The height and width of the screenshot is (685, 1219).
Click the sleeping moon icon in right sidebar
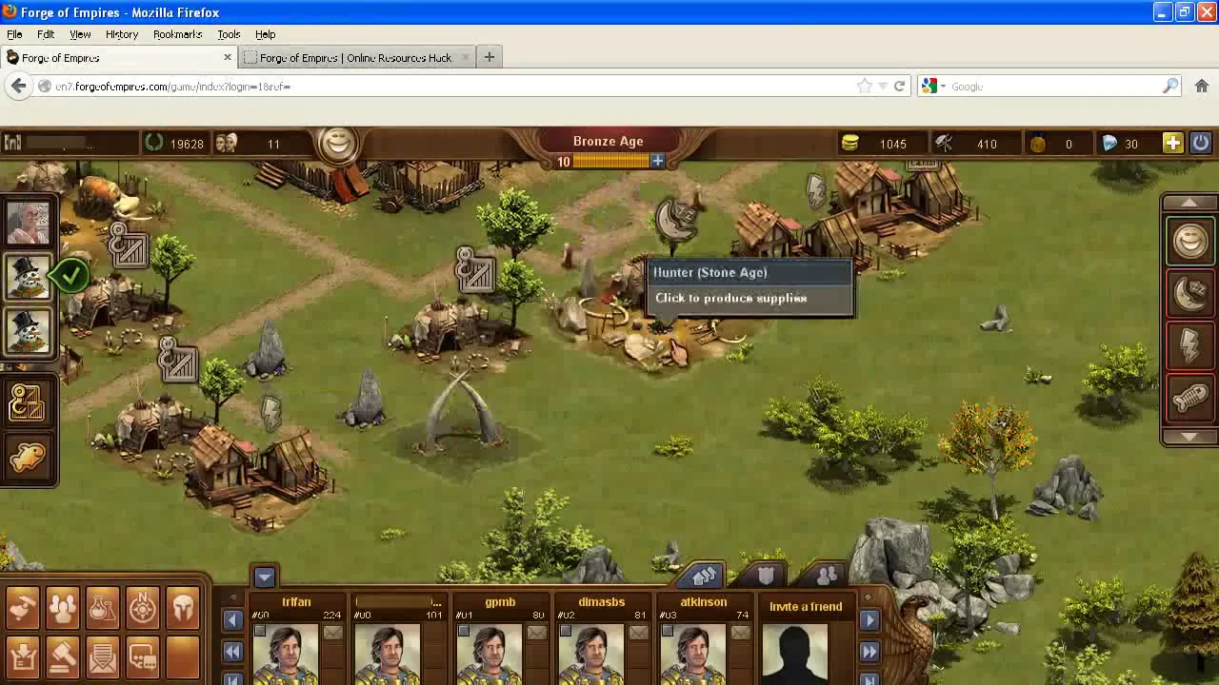coord(1189,294)
